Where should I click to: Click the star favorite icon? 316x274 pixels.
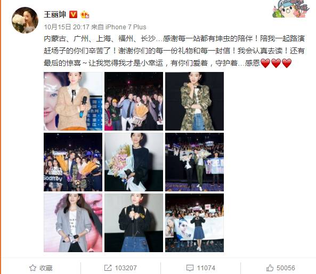click(33, 268)
